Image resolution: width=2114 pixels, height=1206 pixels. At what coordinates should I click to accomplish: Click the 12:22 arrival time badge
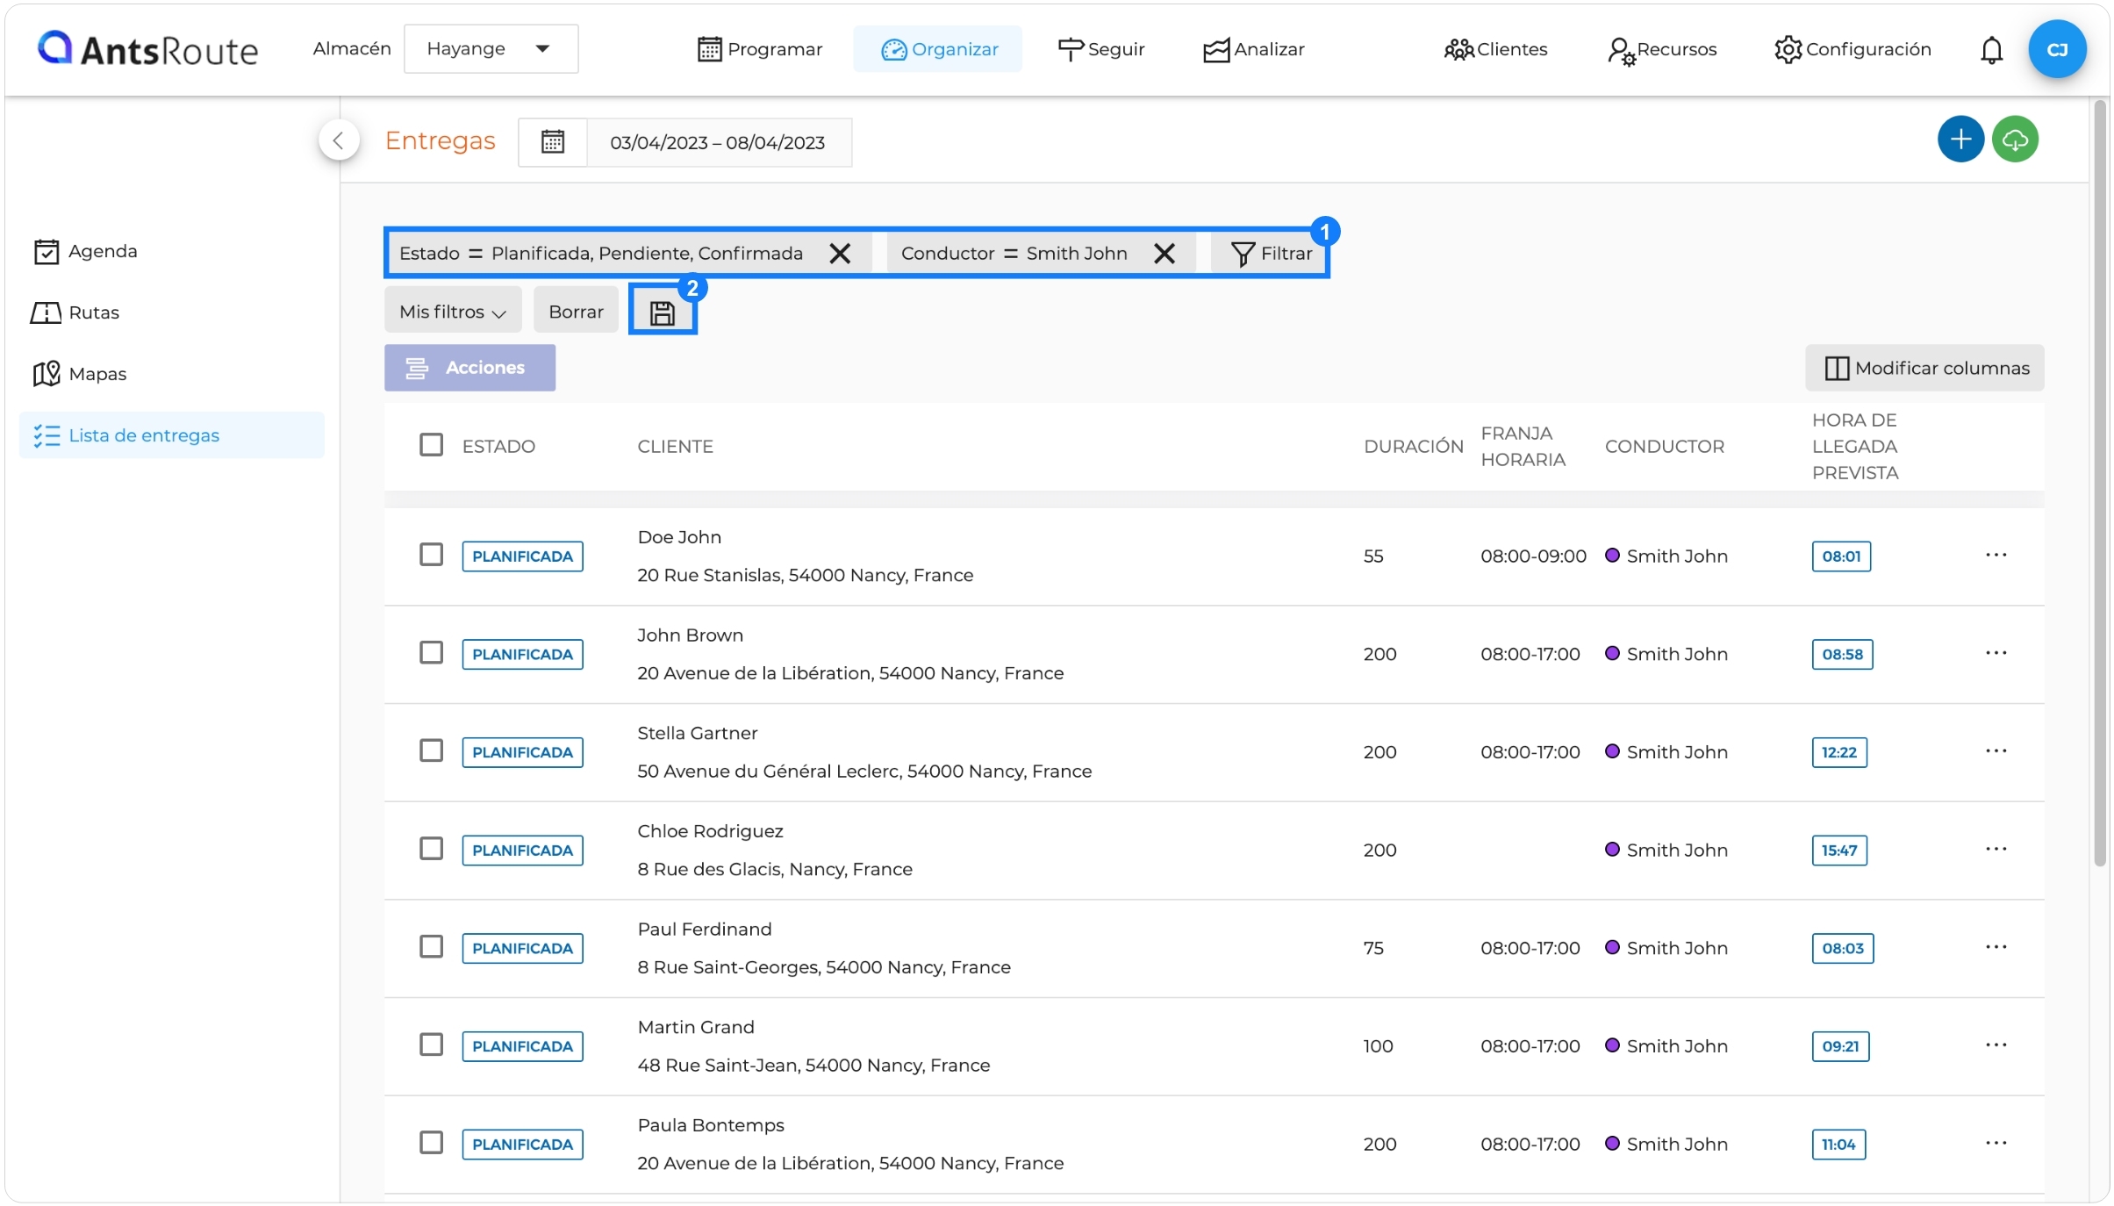(x=1839, y=753)
